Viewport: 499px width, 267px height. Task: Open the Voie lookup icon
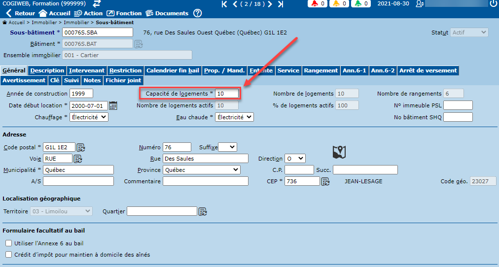coord(78,159)
